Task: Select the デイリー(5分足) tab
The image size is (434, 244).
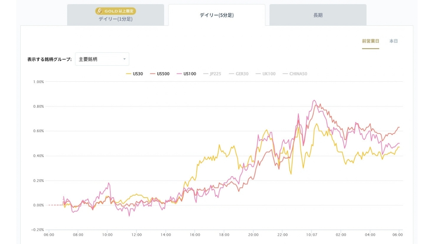Action: [217, 15]
